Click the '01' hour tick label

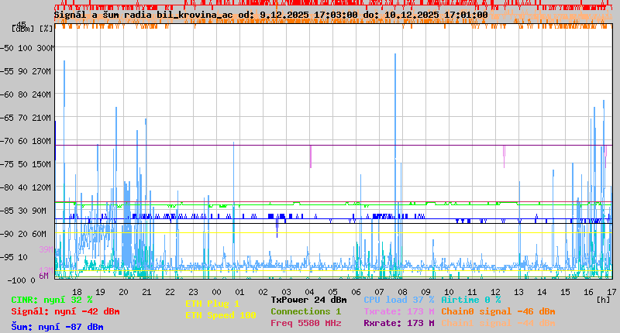click(239, 292)
